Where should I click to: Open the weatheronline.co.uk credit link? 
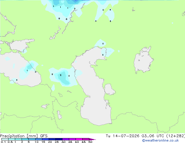(x=160, y=140)
